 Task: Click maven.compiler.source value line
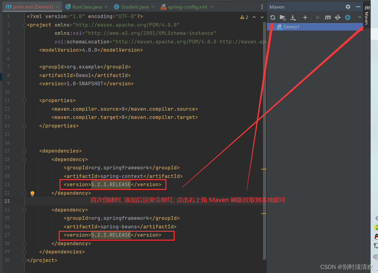tap(125, 109)
